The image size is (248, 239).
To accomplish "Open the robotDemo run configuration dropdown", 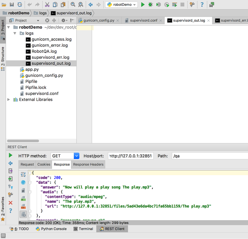I will coord(122,5).
